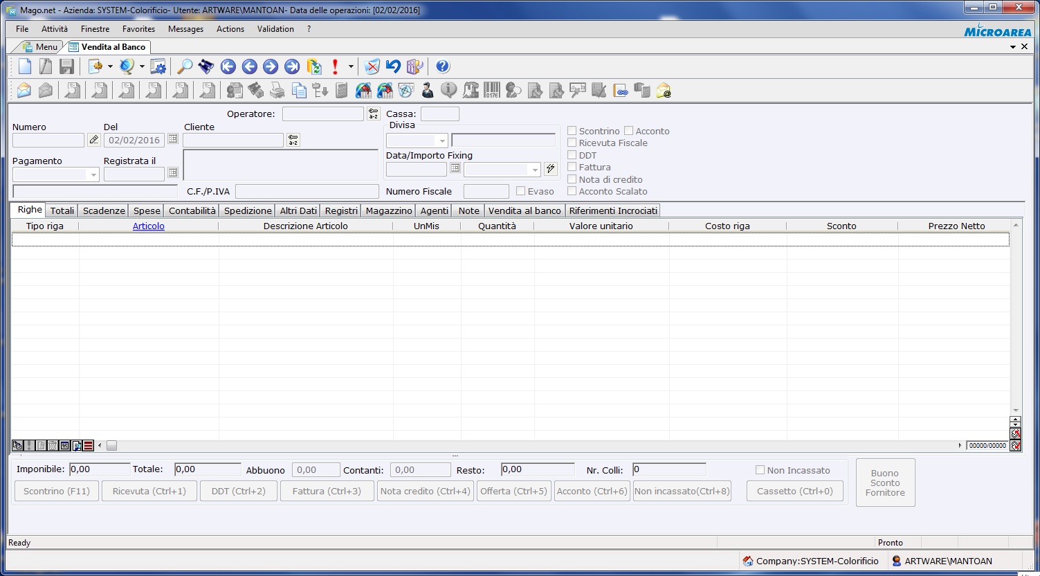Click the Articolo column header link
1040x576 pixels.
(149, 226)
